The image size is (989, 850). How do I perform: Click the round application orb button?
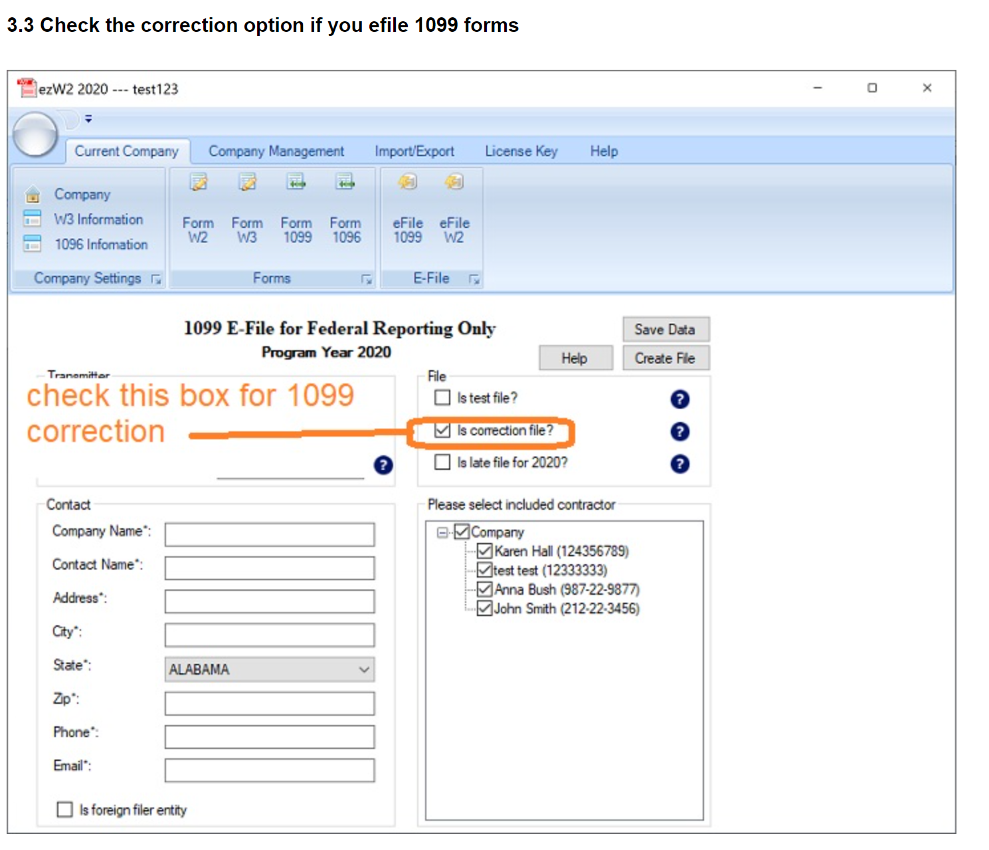click(35, 134)
